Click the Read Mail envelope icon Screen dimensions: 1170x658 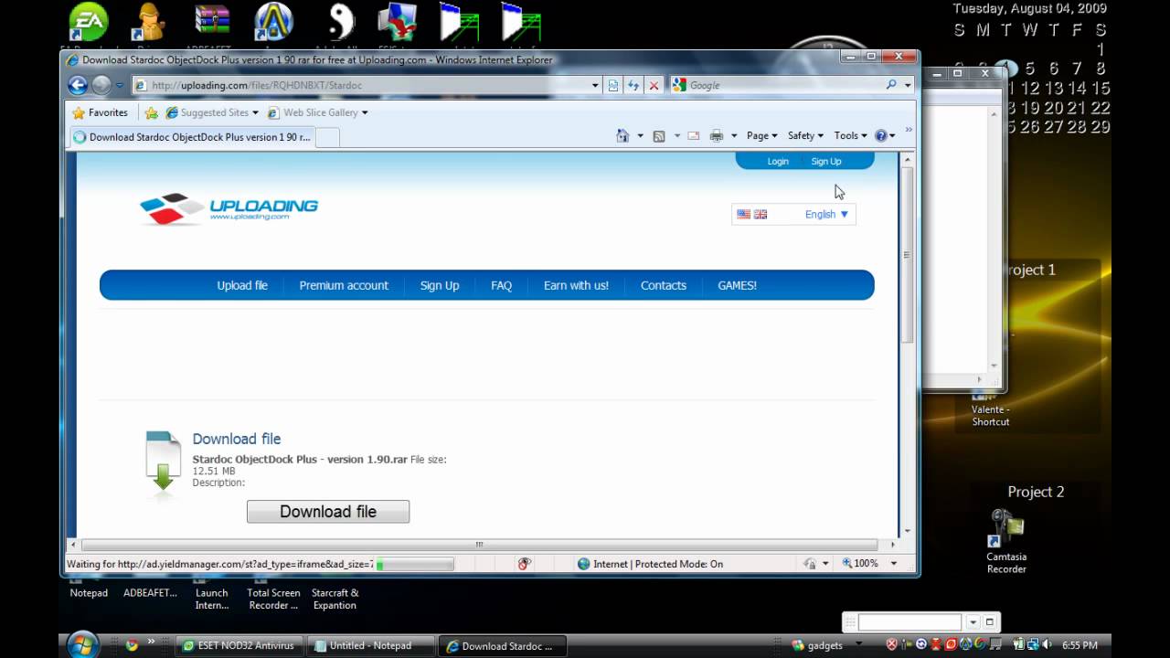[x=694, y=135]
